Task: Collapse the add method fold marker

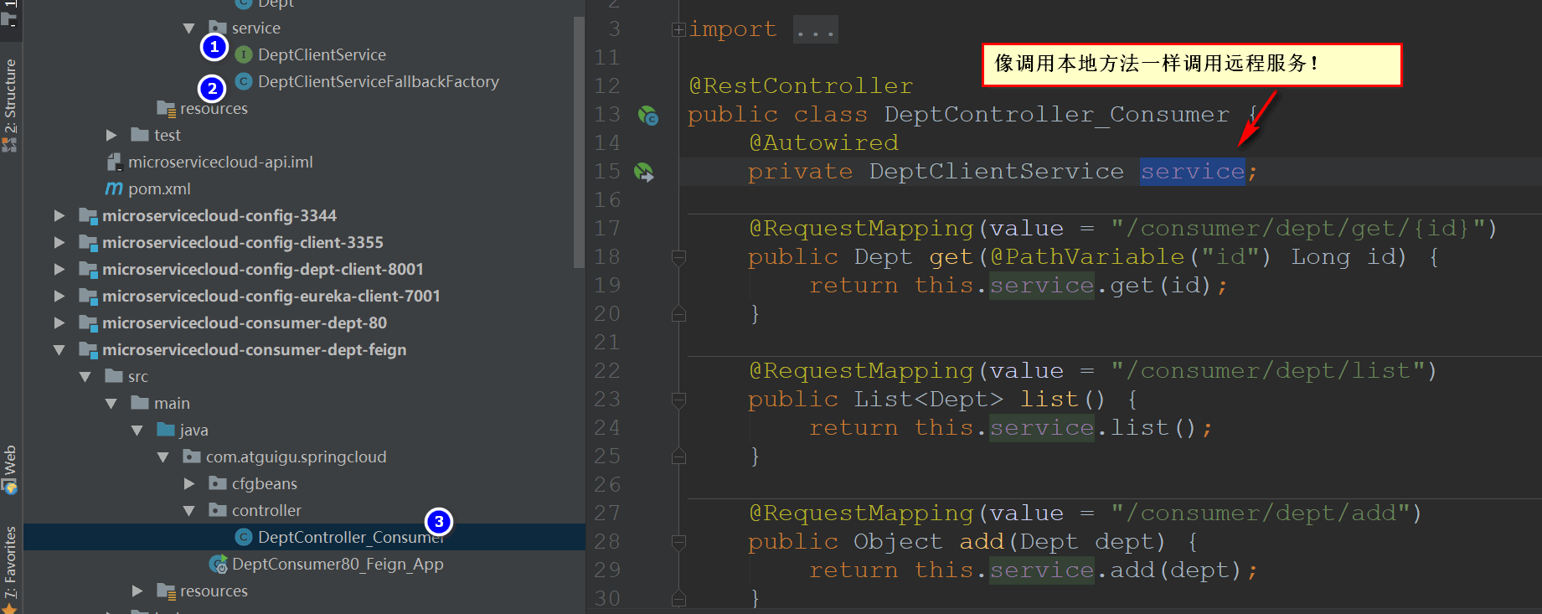Action: pyautogui.click(x=678, y=542)
